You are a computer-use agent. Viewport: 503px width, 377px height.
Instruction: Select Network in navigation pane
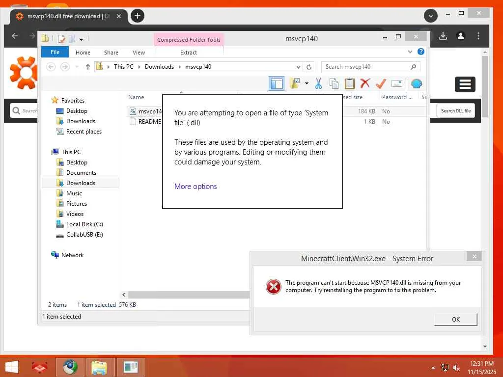(72, 255)
